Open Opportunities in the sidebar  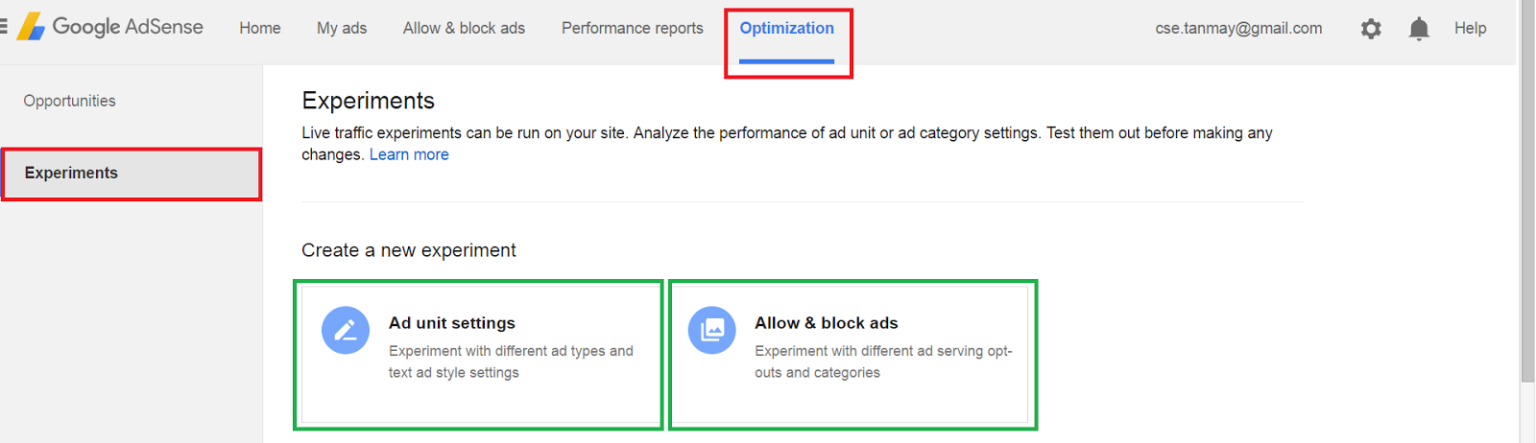pyautogui.click(x=69, y=101)
